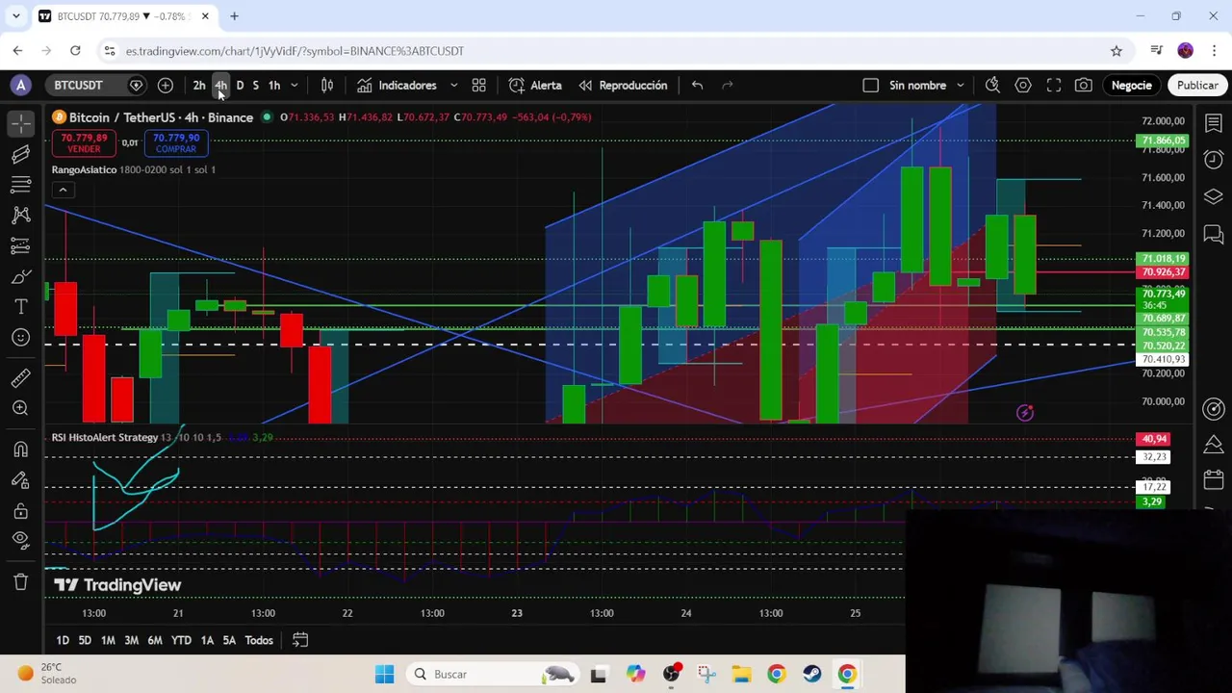The width and height of the screenshot is (1232, 693).
Task: Collapse the indicator legend chevron
Action: 63,190
